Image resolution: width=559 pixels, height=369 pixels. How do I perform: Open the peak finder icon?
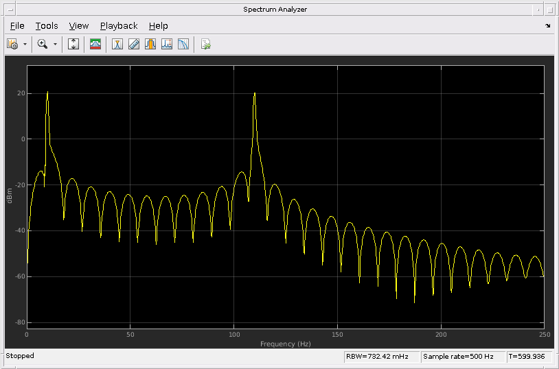(x=166, y=44)
